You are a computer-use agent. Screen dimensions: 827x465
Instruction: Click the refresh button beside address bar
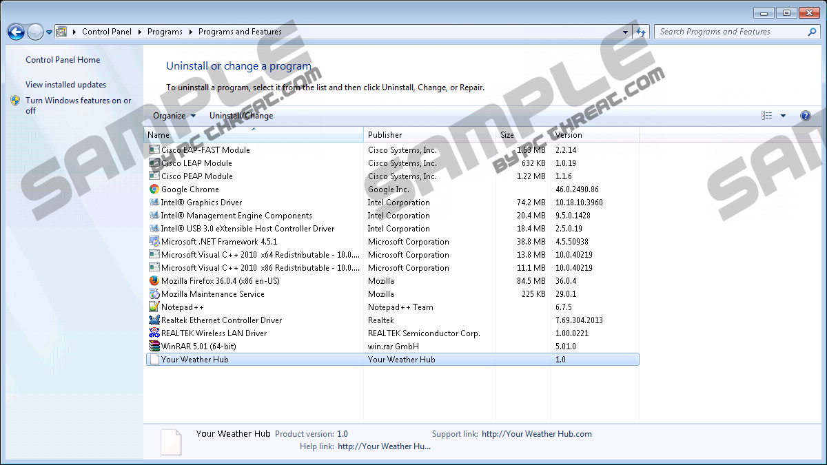click(x=641, y=32)
